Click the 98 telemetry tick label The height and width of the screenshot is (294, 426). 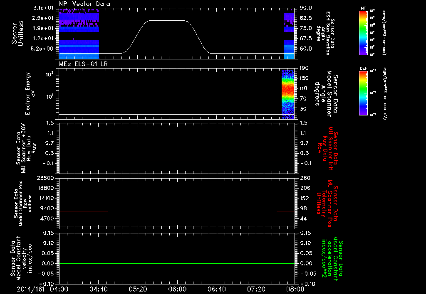pos(303,208)
